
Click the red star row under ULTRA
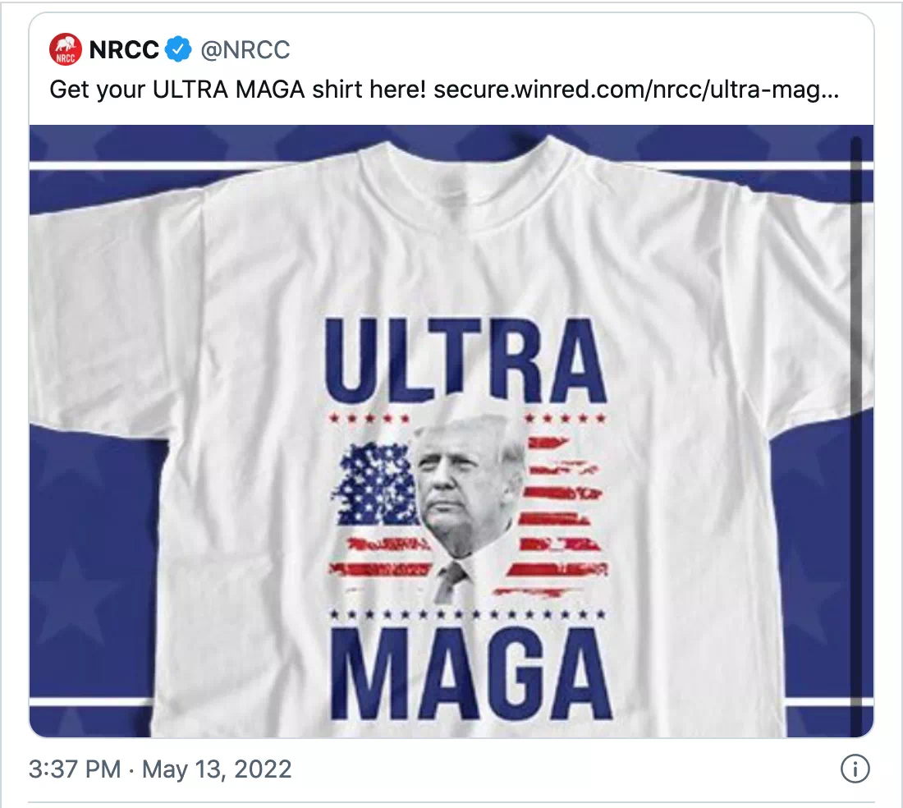coord(369,417)
